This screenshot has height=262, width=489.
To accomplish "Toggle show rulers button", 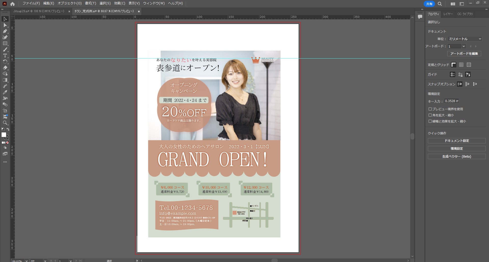I will pos(454,65).
